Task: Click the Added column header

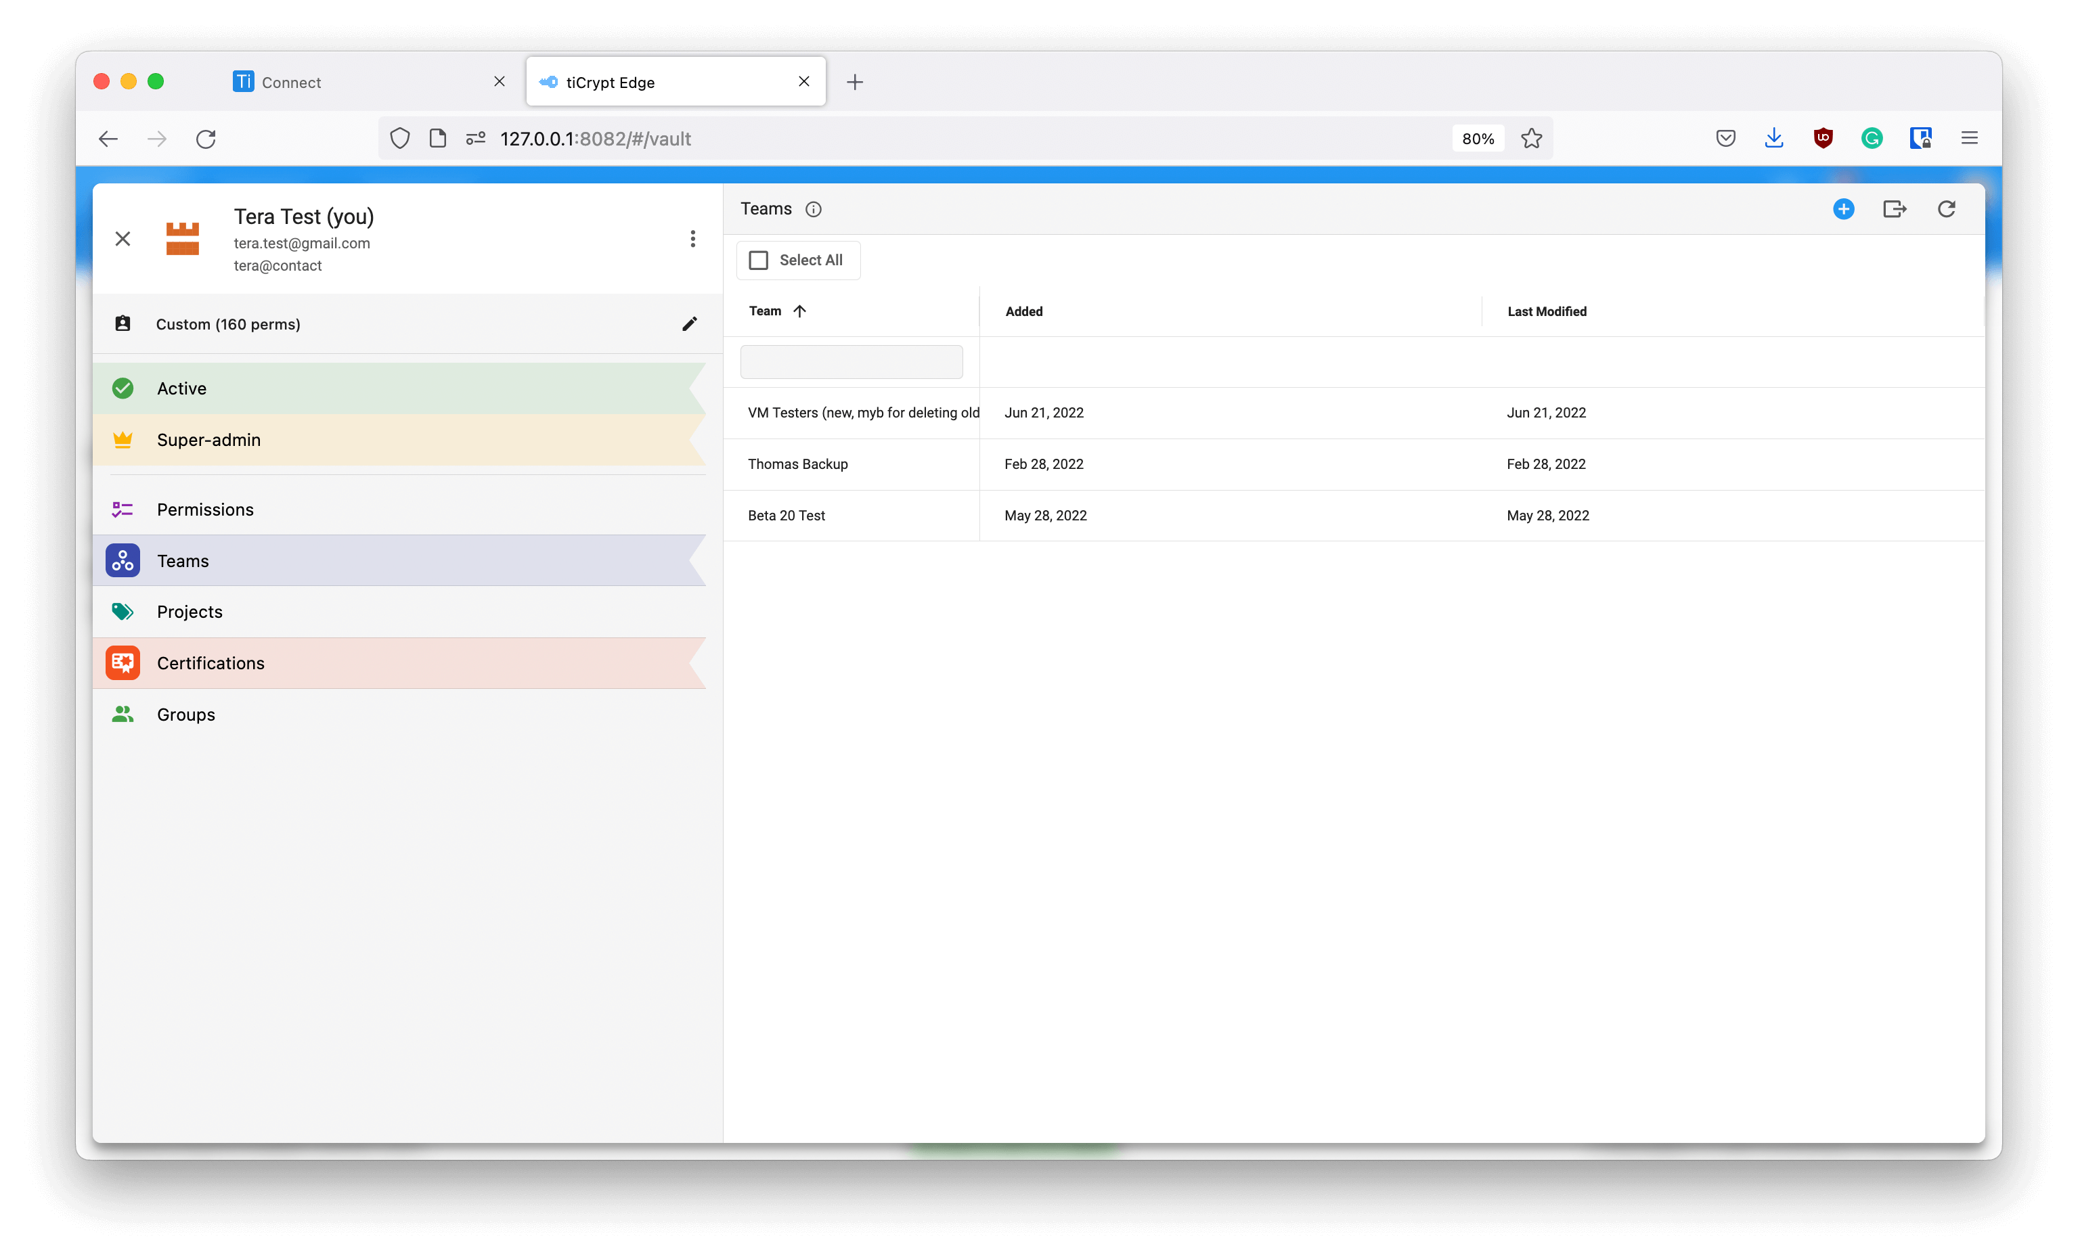Action: [x=1024, y=311]
